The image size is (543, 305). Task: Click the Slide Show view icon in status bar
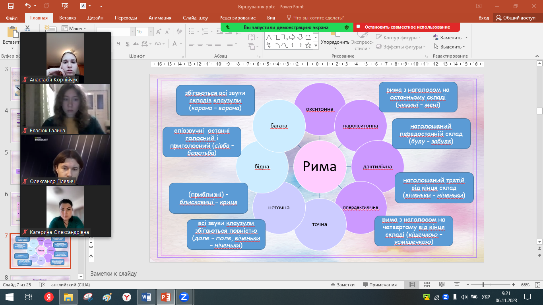click(x=458, y=285)
